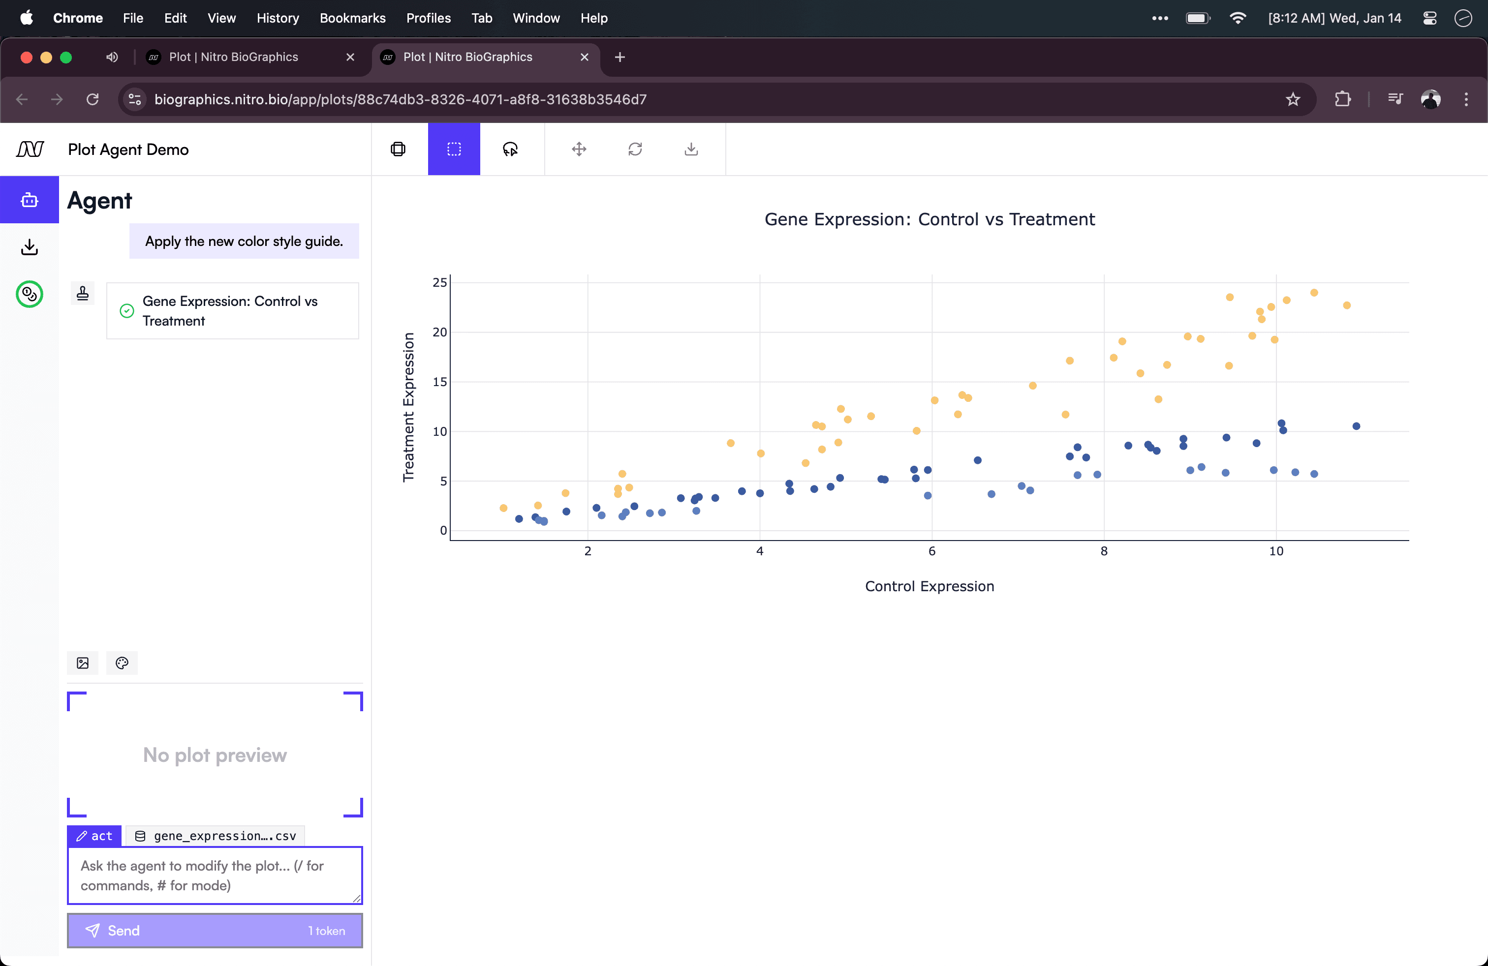Image resolution: width=1488 pixels, height=966 pixels.
Task: Open the Gene Expression plot result card
Action: pos(233,311)
